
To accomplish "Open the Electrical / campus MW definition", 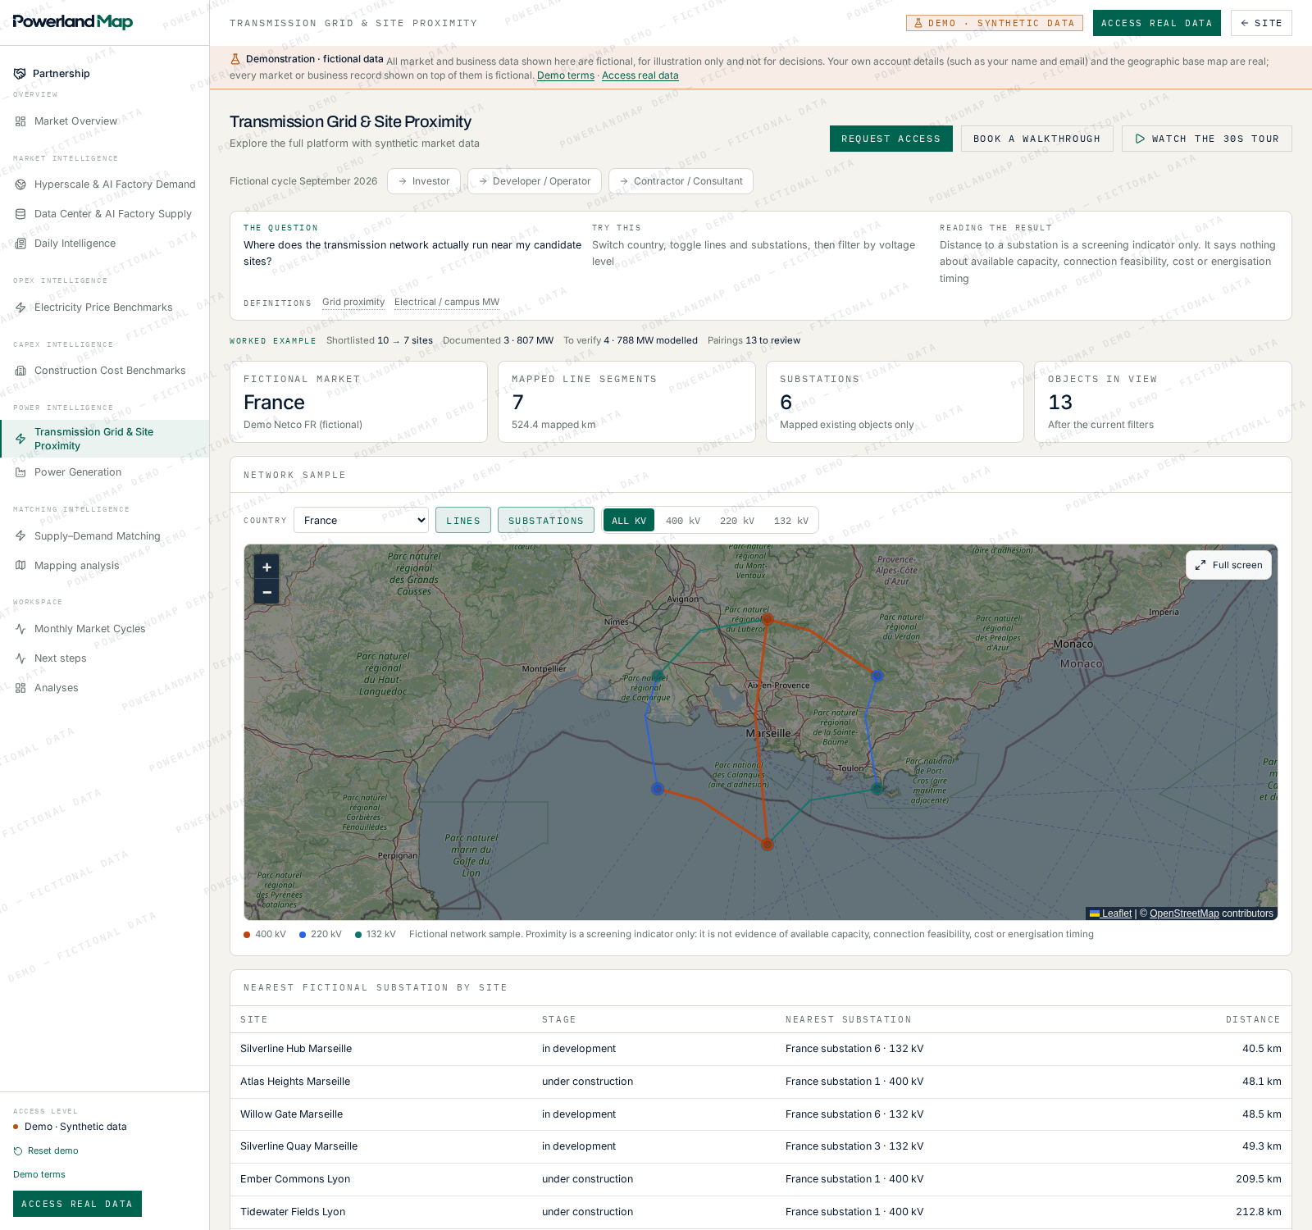I will [447, 302].
